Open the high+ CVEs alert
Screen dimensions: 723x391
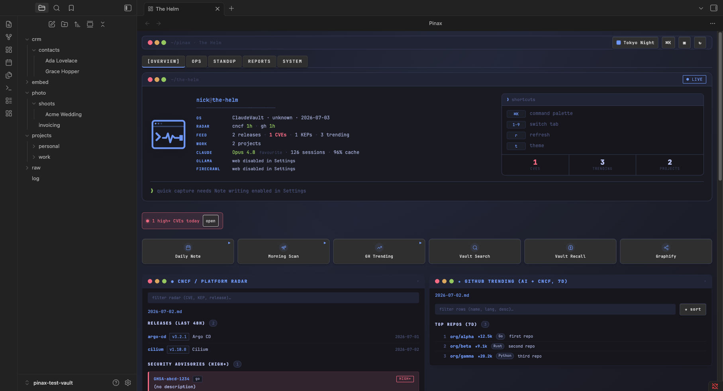(211, 221)
